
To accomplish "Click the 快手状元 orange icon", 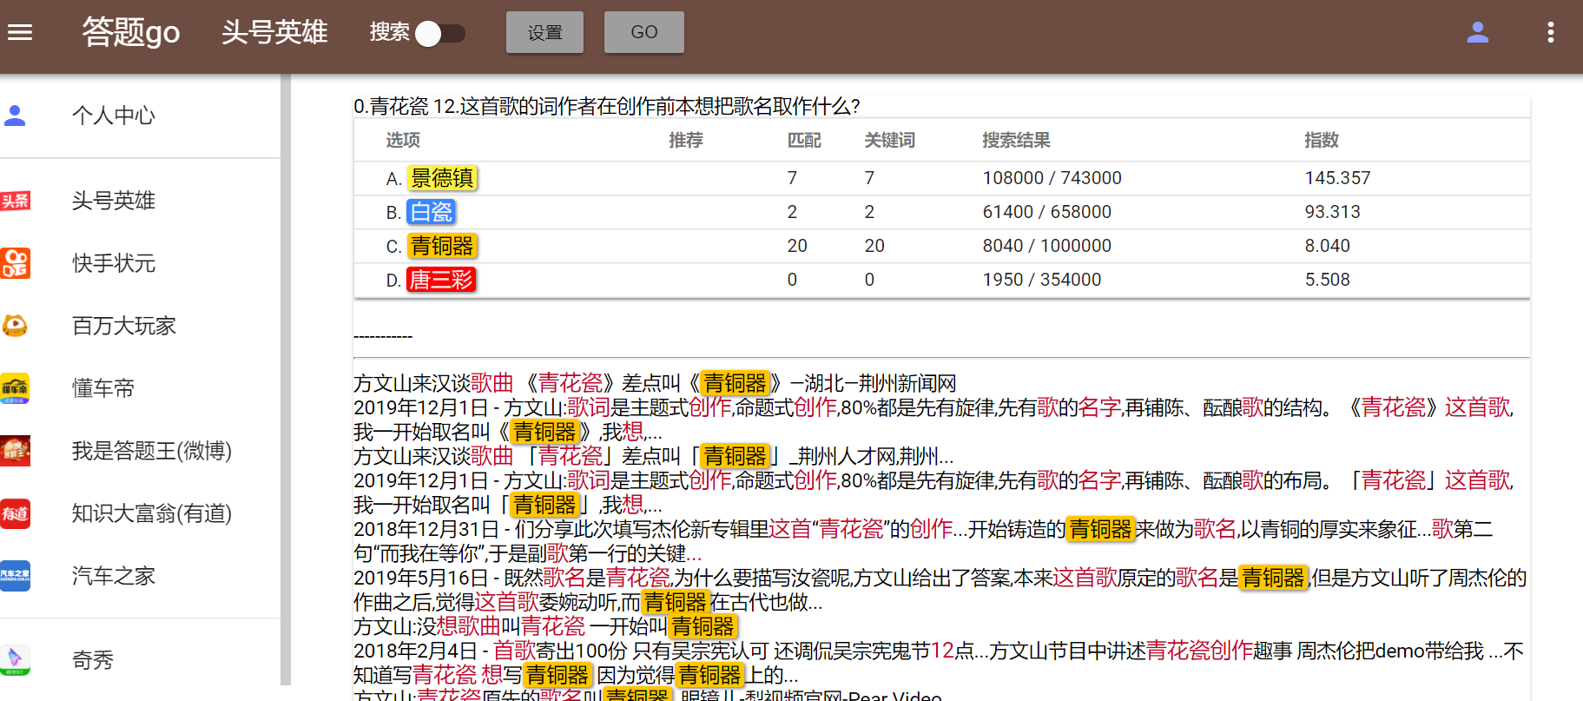I will click(16, 263).
